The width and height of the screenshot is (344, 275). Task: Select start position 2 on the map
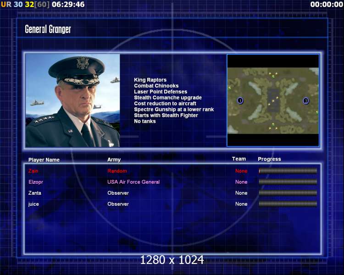306,101
